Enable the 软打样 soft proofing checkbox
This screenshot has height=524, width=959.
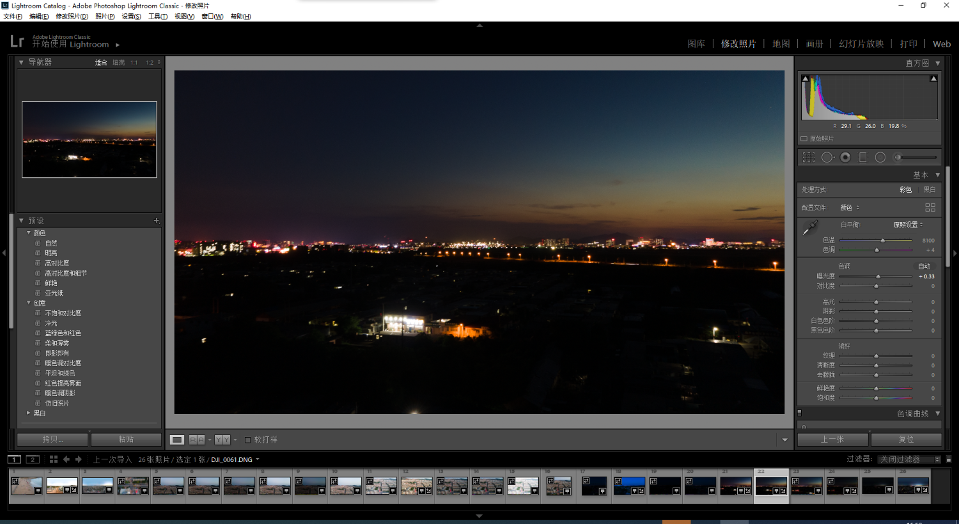pos(248,440)
